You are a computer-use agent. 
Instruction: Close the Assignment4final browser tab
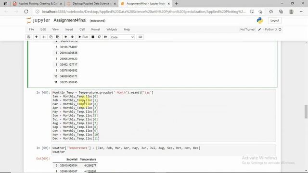(169, 3)
